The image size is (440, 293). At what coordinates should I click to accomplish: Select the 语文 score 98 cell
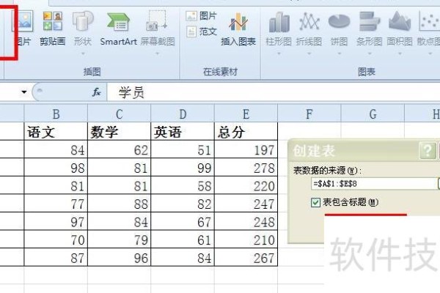56,168
